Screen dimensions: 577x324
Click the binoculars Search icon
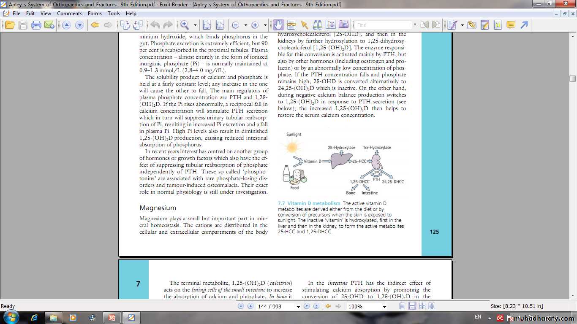click(x=317, y=25)
